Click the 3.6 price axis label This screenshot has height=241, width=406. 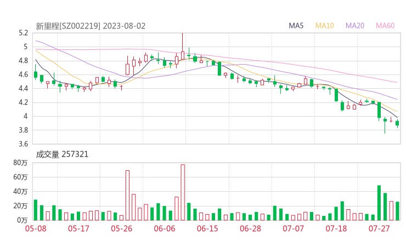coord(23,144)
